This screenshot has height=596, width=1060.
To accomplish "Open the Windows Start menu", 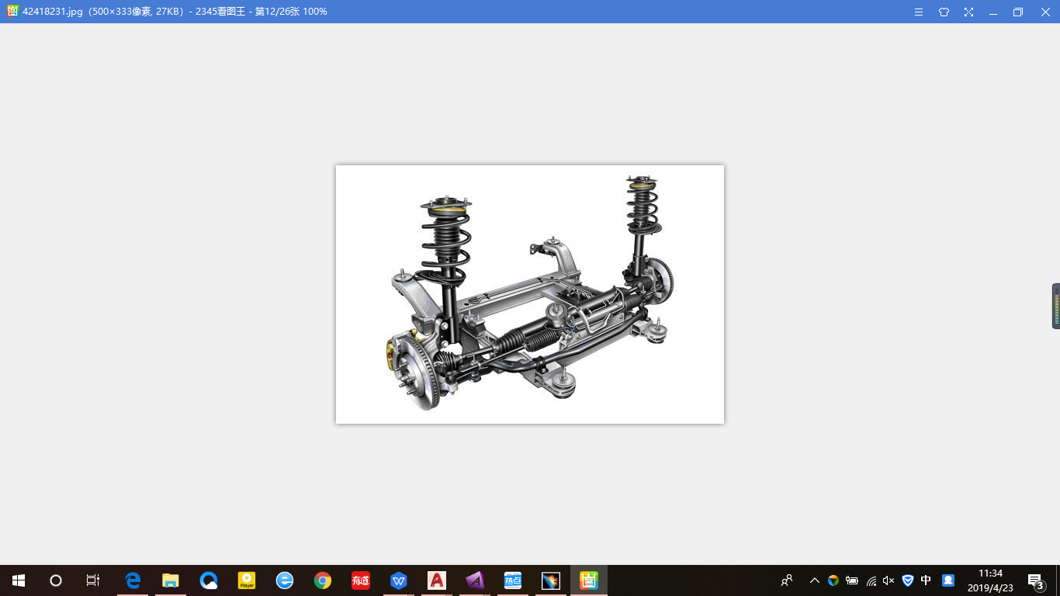I will point(19,580).
